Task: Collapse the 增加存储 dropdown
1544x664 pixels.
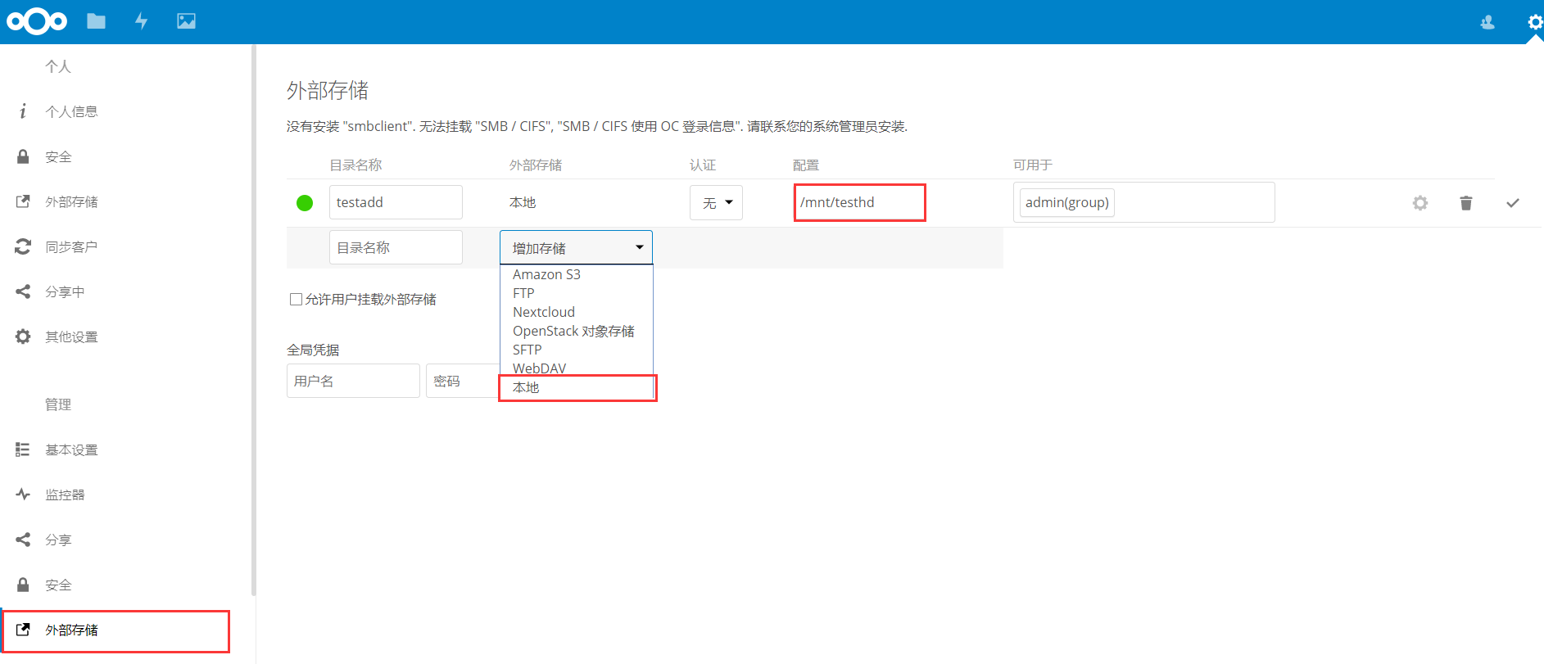Action: point(576,247)
